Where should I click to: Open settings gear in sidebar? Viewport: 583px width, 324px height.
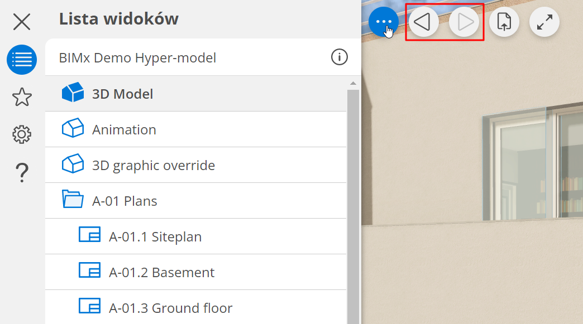pyautogui.click(x=22, y=134)
